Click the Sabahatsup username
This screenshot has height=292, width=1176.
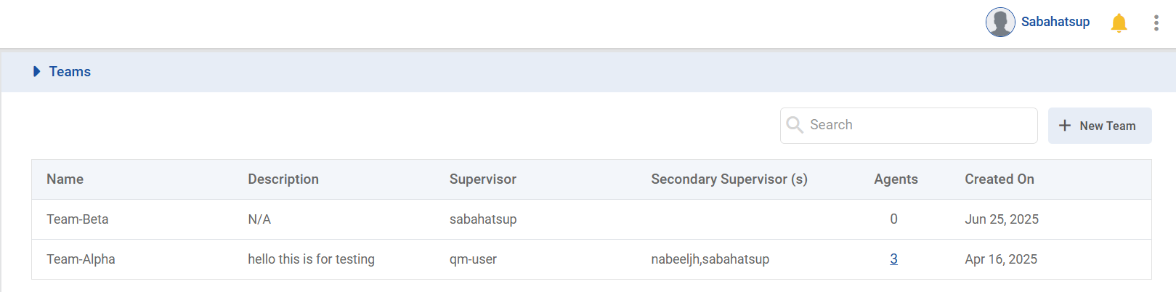[x=1055, y=22]
